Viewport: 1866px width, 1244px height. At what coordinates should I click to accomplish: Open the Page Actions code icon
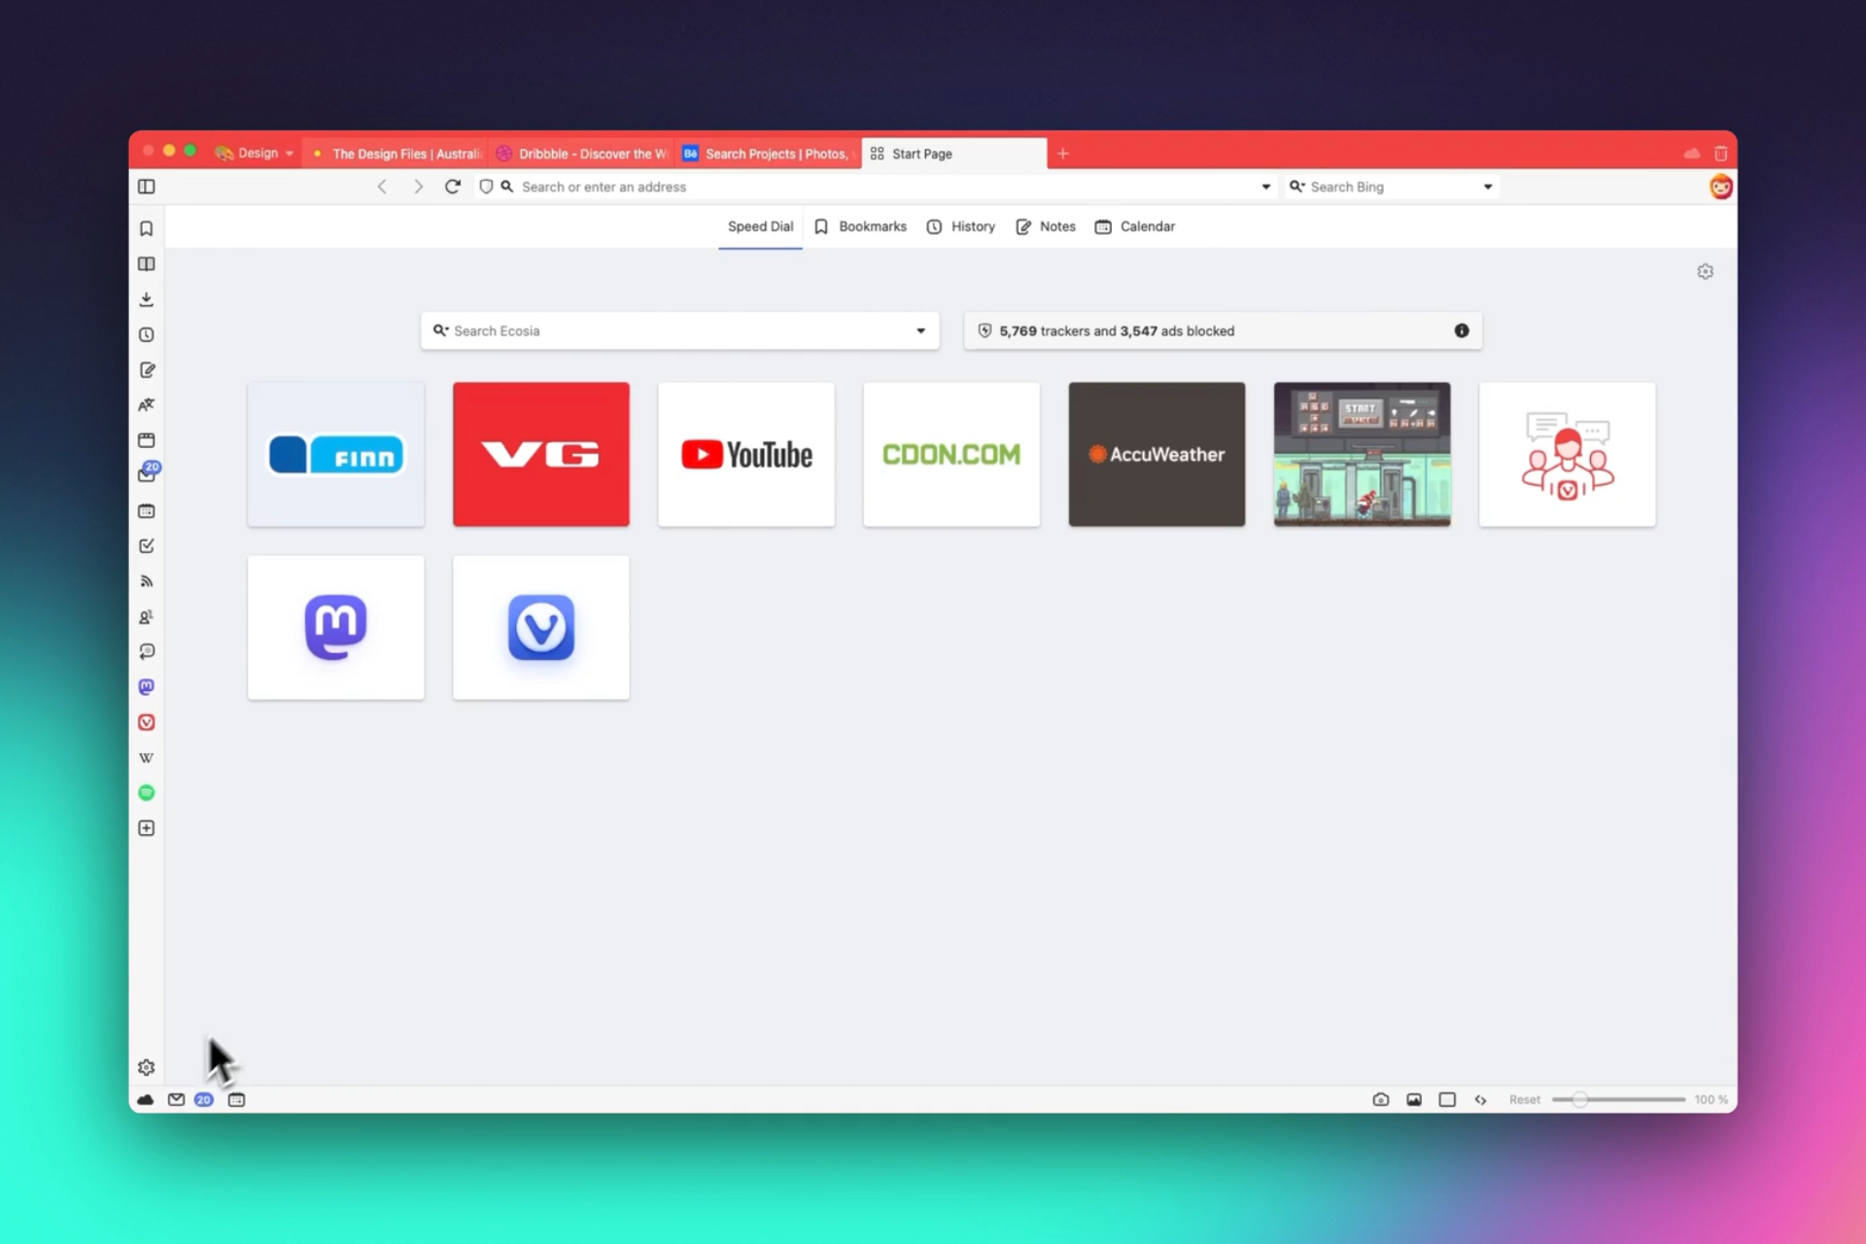point(1480,1100)
